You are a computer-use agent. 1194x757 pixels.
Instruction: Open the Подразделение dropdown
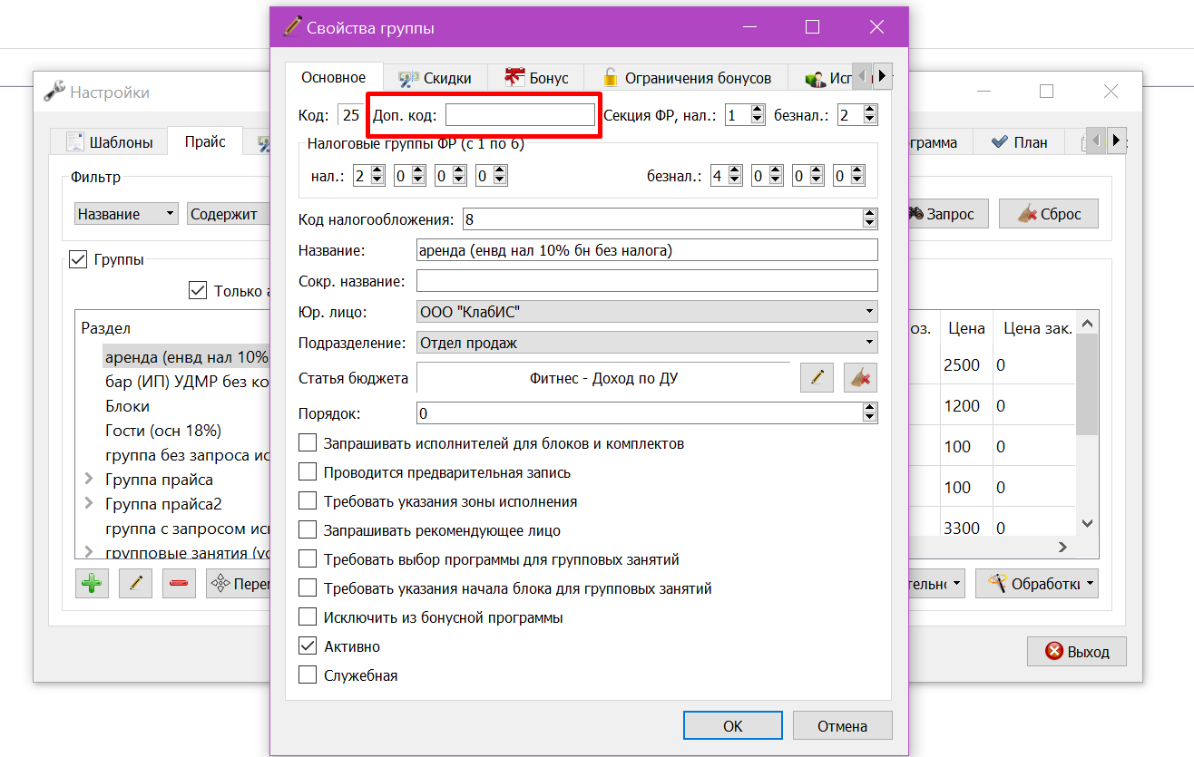(x=647, y=343)
